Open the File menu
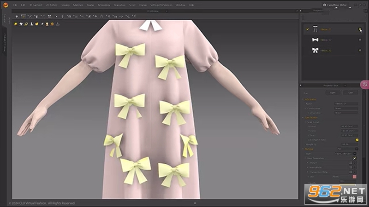Screen dimensions: 369x207 tap(15, 5)
